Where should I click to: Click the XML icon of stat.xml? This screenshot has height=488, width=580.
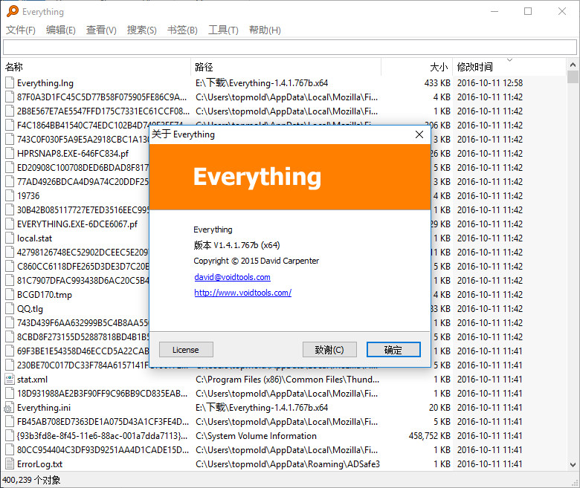point(10,380)
